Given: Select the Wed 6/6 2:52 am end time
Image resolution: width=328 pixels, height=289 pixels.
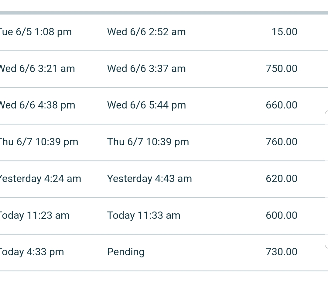Looking at the screenshot, I should point(146,32).
